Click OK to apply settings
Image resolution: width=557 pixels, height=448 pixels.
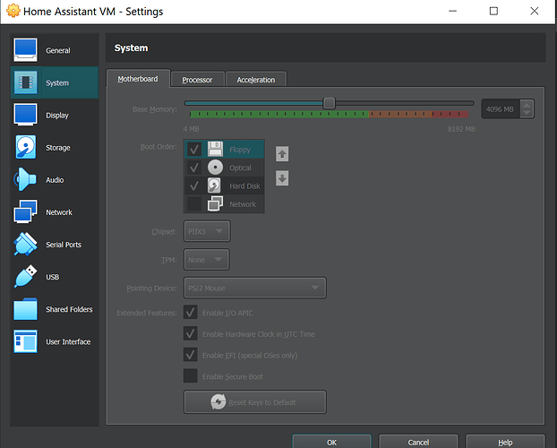[332, 442]
